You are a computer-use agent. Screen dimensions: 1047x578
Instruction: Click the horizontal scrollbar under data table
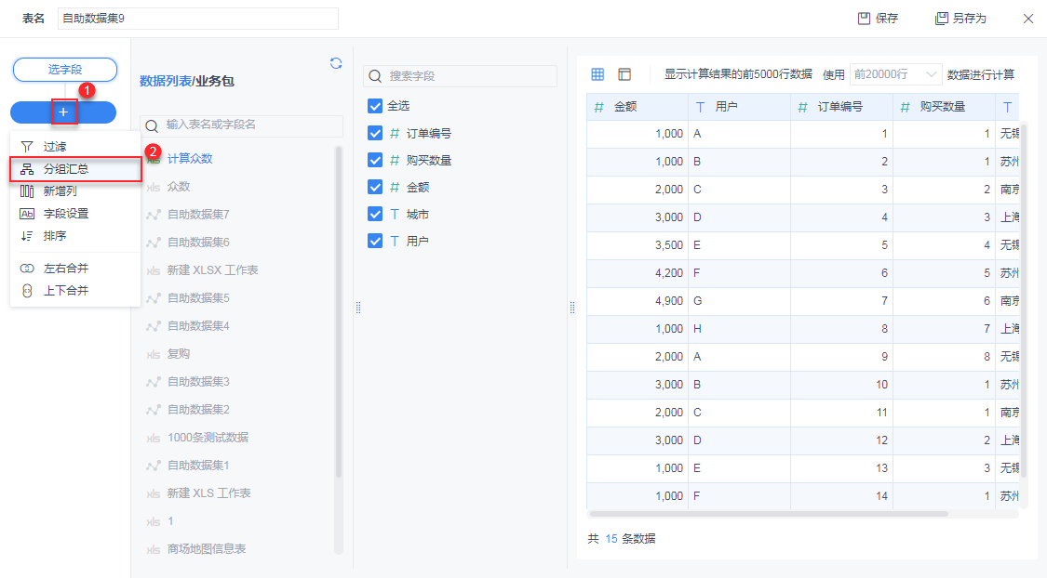point(769,514)
